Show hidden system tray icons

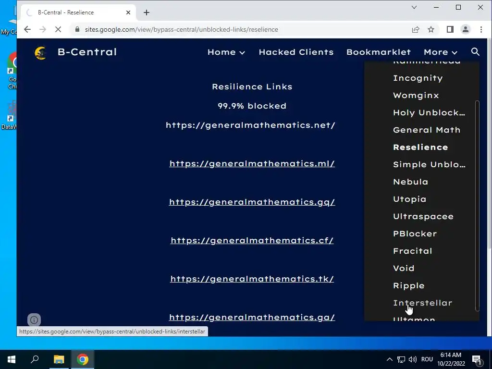(x=389, y=359)
